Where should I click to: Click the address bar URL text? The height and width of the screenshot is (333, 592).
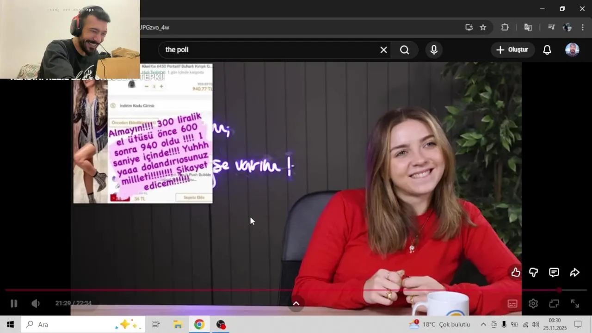[x=154, y=27]
